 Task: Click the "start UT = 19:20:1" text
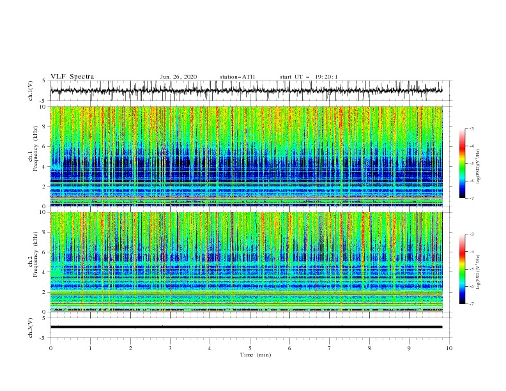309,77
